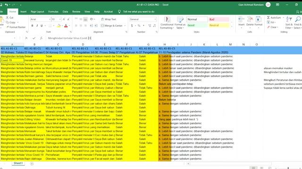Increase font size with larger A icon
The height and width of the screenshot is (169, 302).
pos(64,19)
